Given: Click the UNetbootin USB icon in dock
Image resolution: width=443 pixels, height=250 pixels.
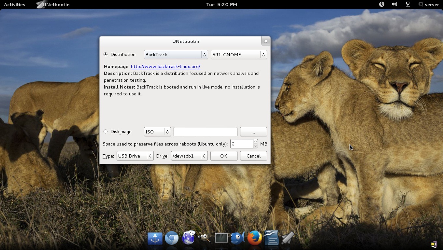Looking at the screenshot, I should pos(288,238).
